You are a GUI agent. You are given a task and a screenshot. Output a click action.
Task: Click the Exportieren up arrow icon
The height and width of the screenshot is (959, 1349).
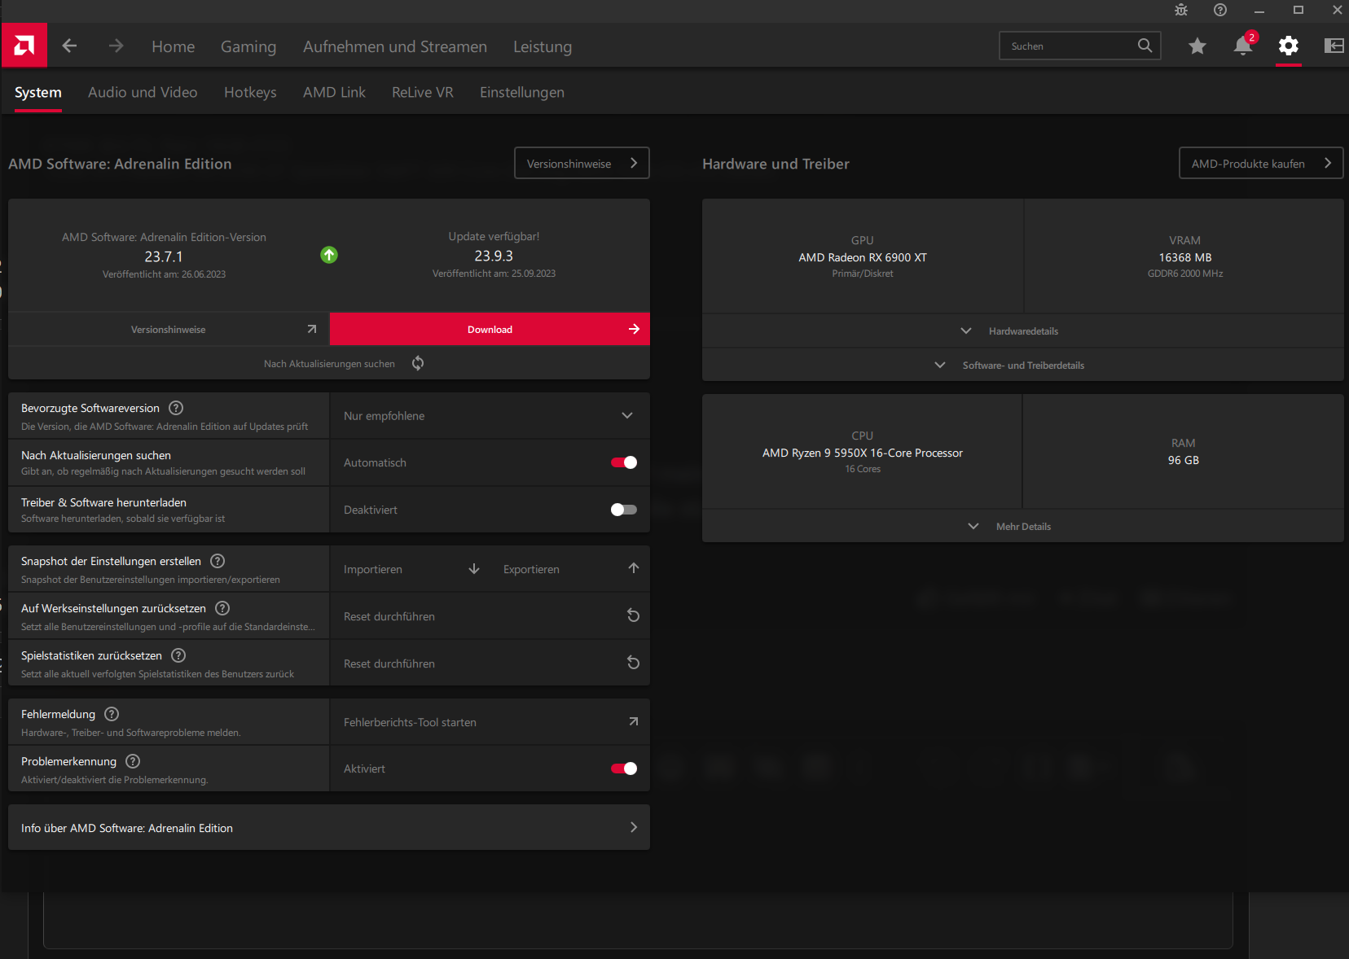tap(634, 568)
